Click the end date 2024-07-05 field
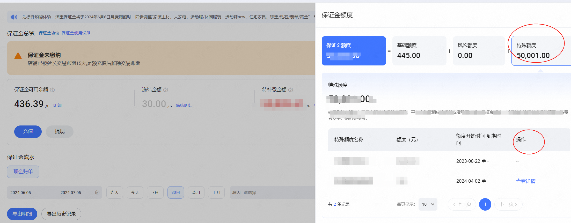The width and height of the screenshot is (571, 223). (71, 192)
